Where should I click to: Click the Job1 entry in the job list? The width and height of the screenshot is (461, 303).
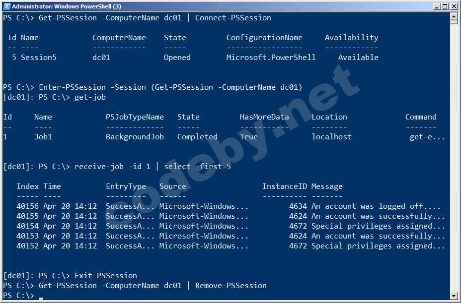(43, 137)
